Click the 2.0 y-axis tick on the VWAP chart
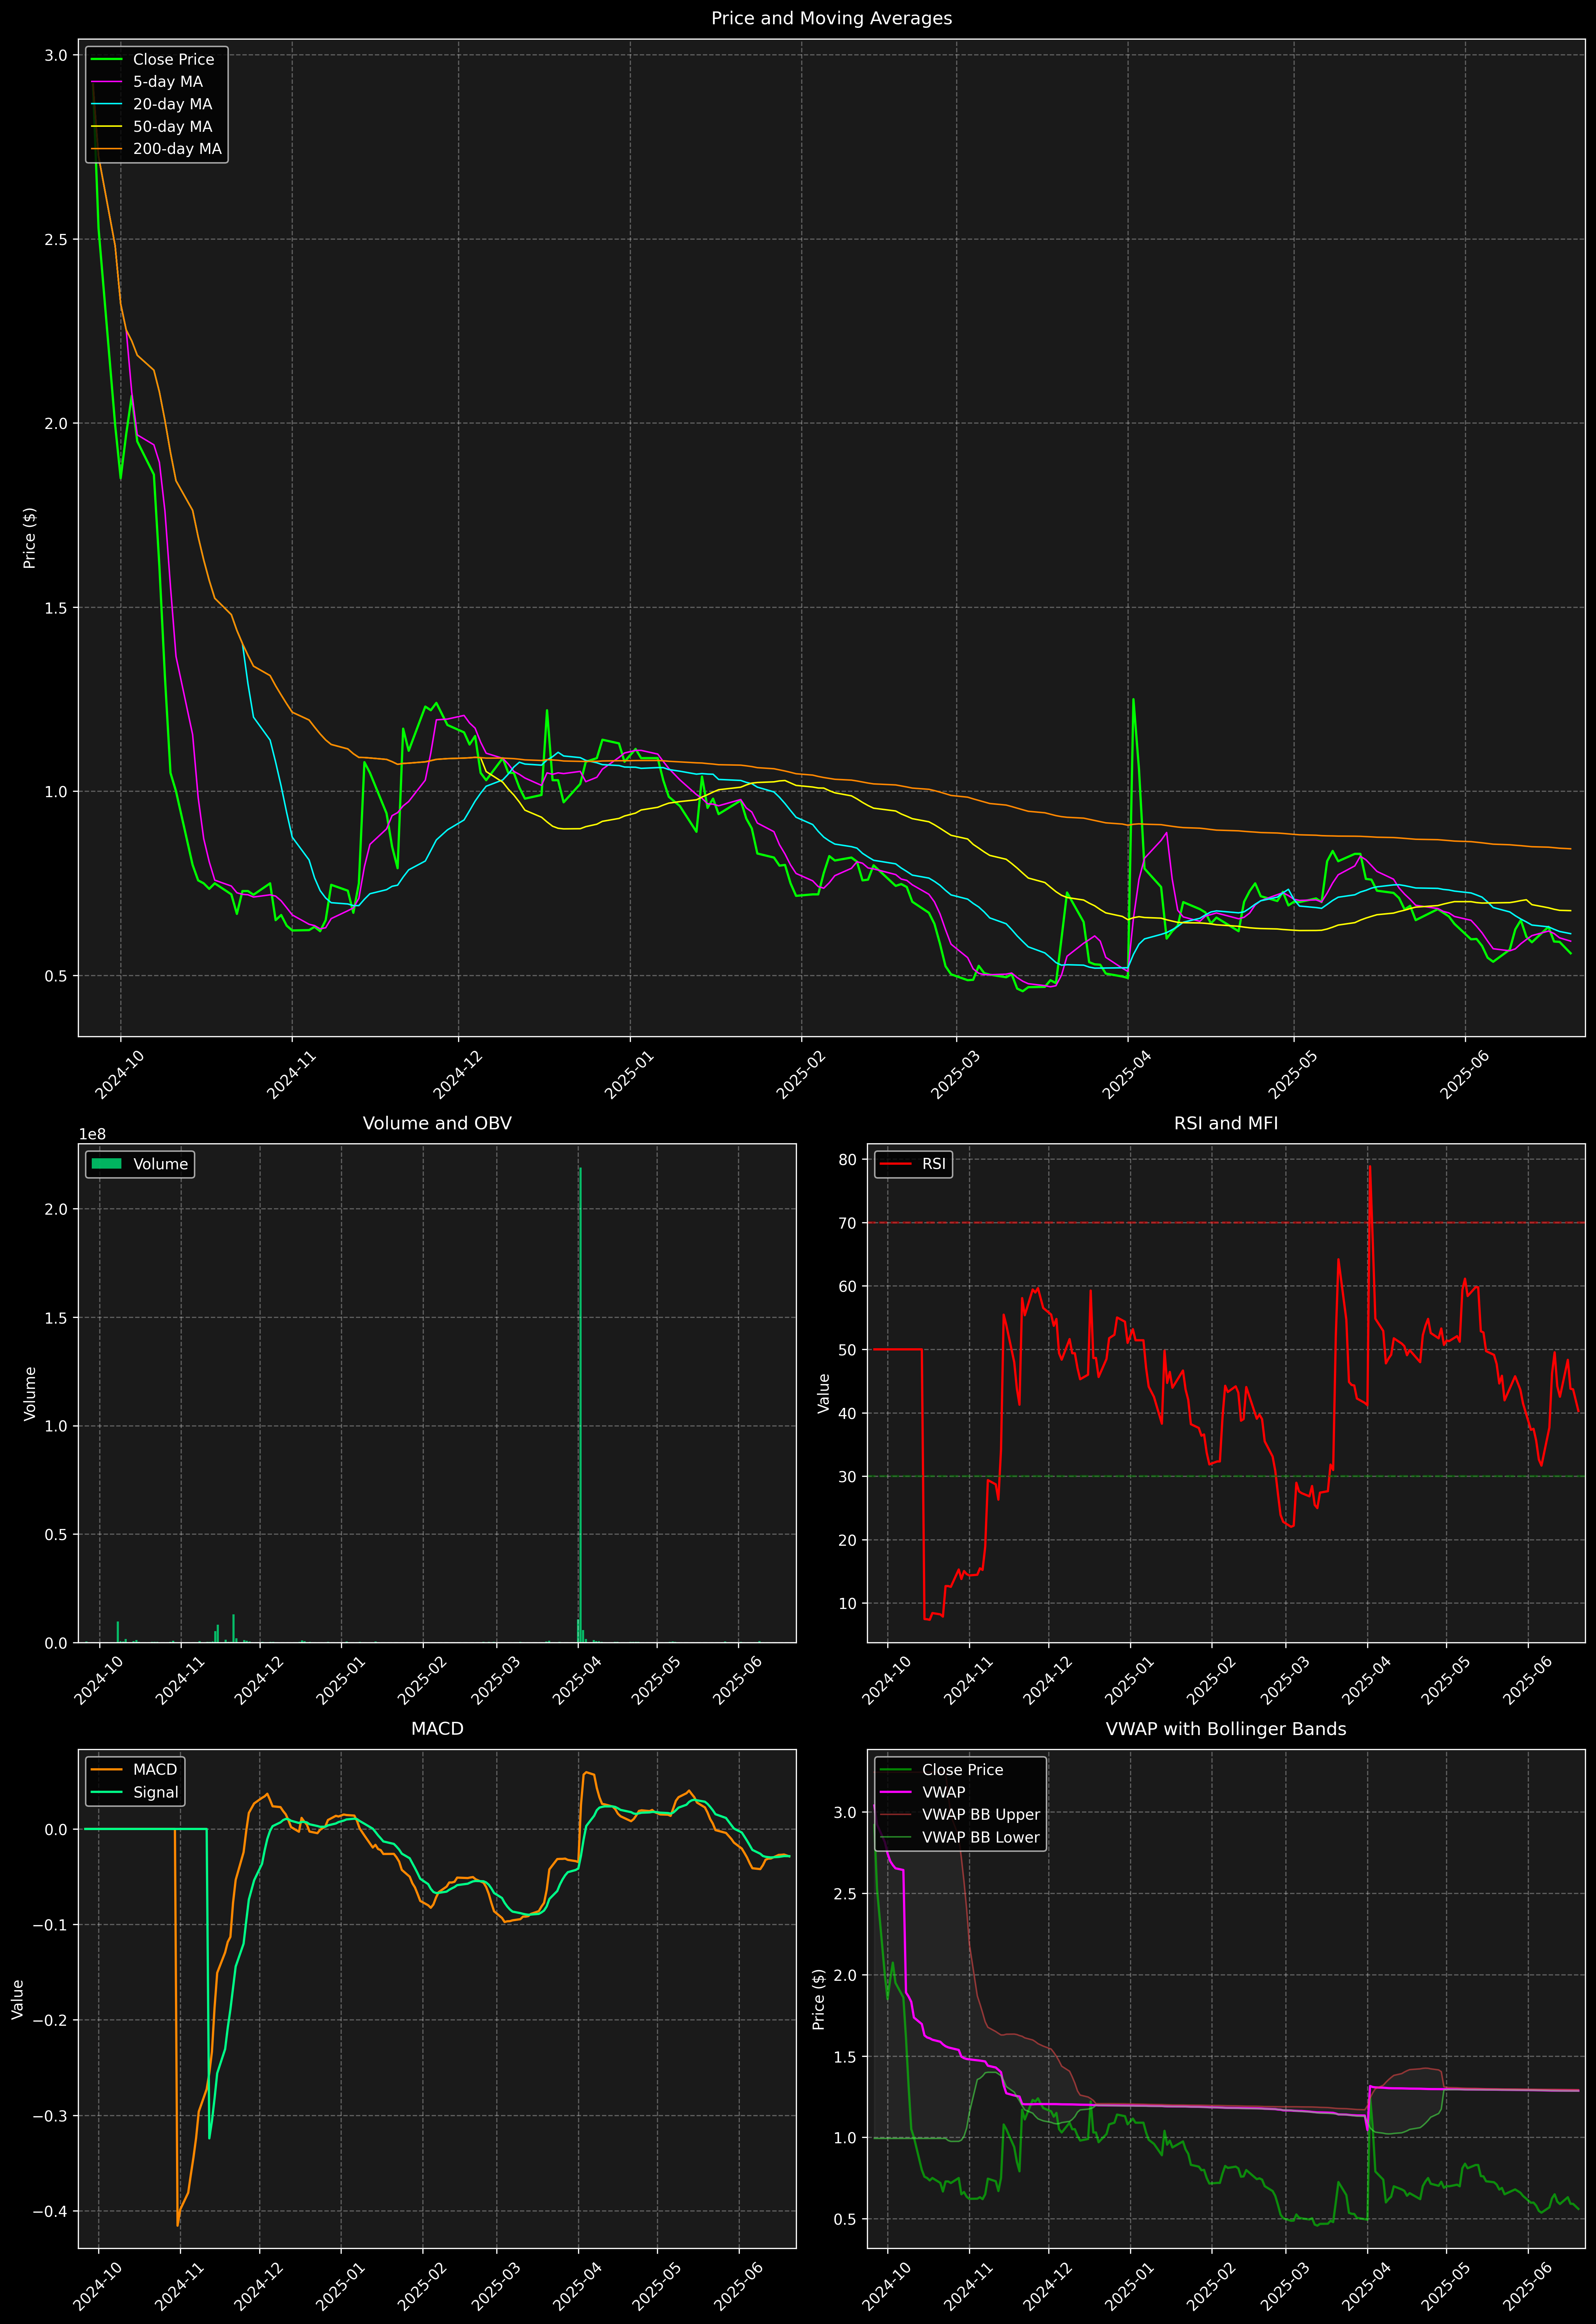 [x=845, y=1975]
